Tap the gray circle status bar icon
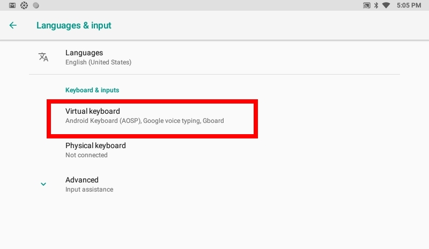The image size is (429, 249). pyautogui.click(x=36, y=5)
